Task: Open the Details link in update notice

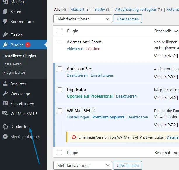Action: coord(172,137)
